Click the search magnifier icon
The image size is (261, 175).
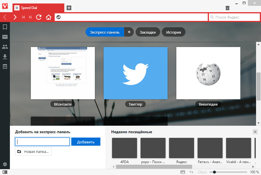coord(212,17)
